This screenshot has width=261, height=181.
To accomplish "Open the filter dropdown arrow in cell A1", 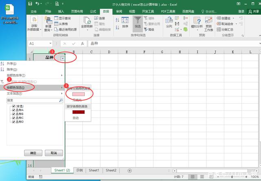I will point(62,58).
